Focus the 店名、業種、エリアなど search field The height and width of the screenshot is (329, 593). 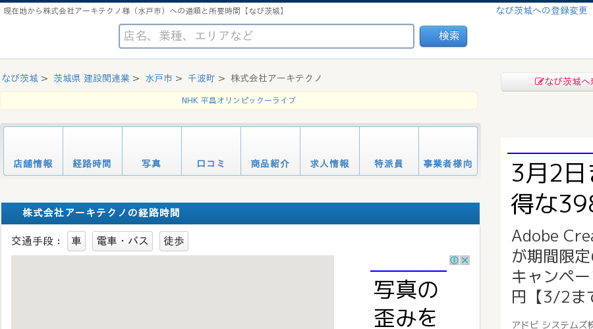(267, 36)
